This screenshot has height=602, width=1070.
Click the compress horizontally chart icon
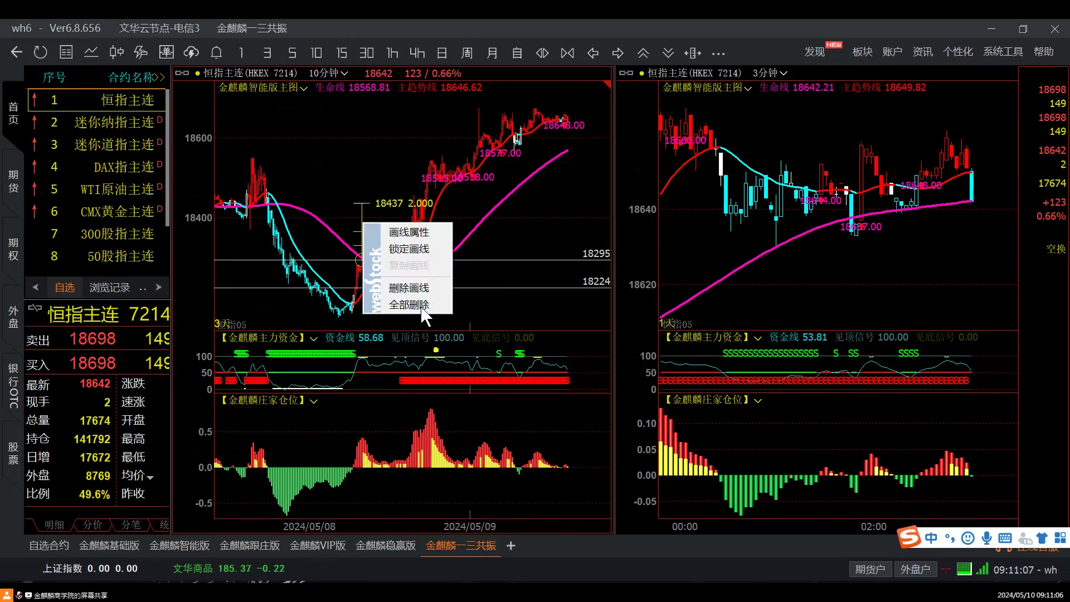point(567,52)
